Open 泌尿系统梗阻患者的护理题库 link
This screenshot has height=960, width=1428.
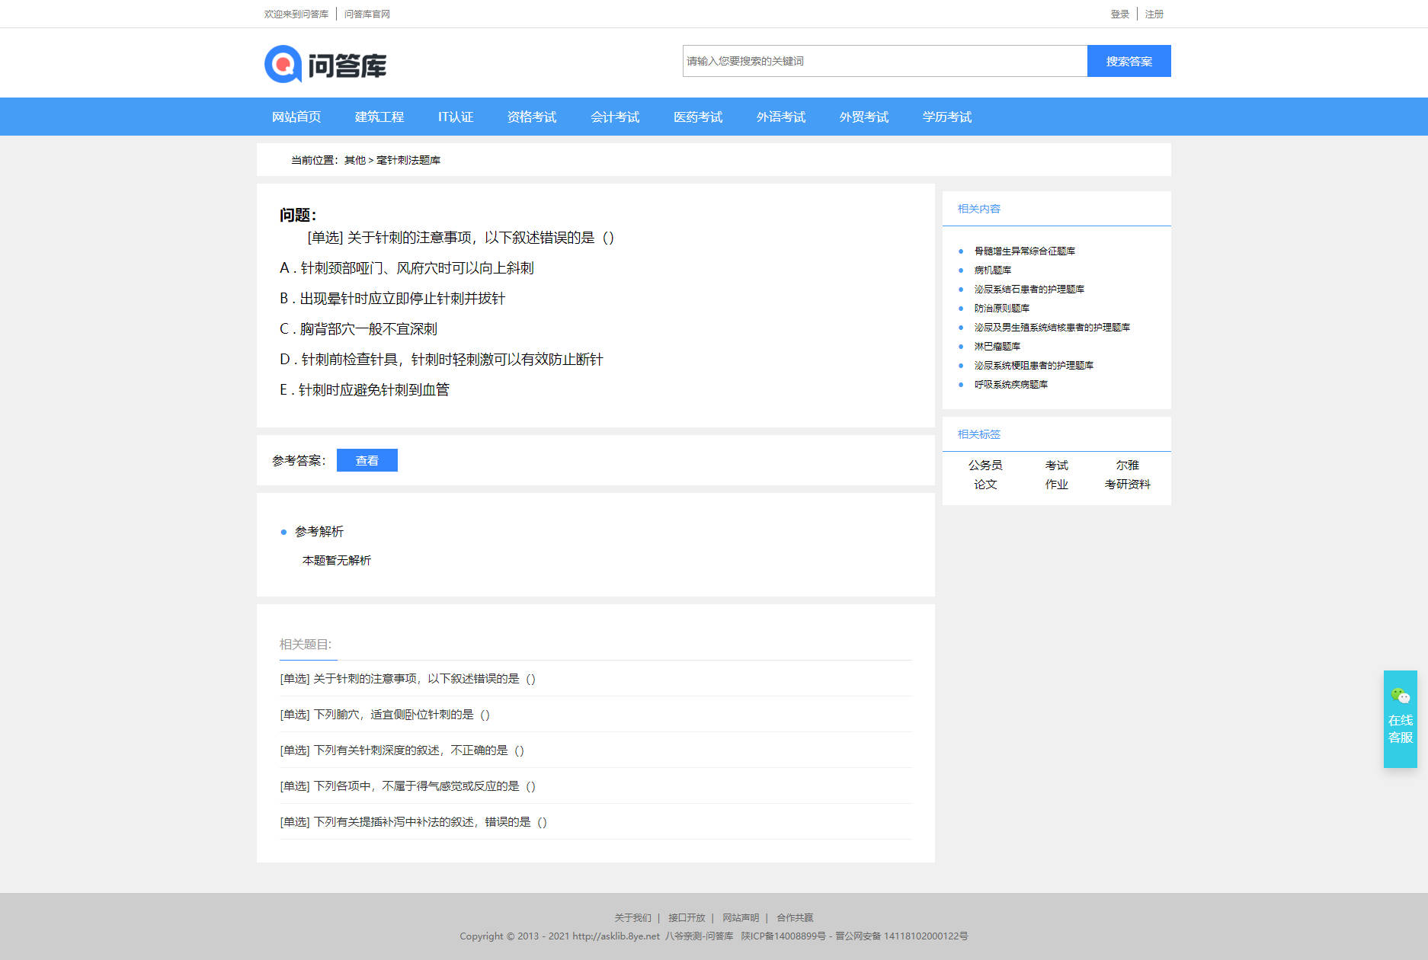coord(1033,365)
